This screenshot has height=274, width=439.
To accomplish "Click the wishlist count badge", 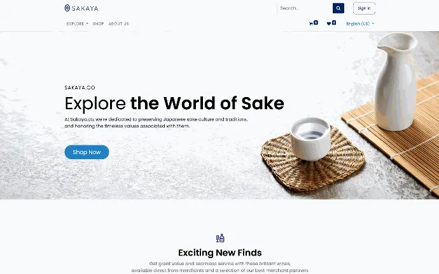I will 334,23.
